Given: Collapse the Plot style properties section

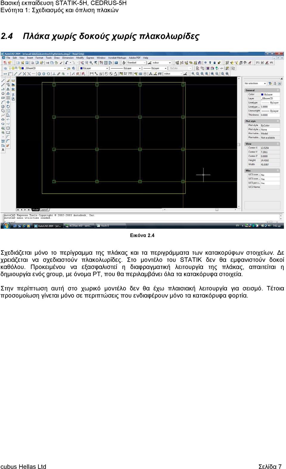Looking at the screenshot, I should (x=278, y=121).
